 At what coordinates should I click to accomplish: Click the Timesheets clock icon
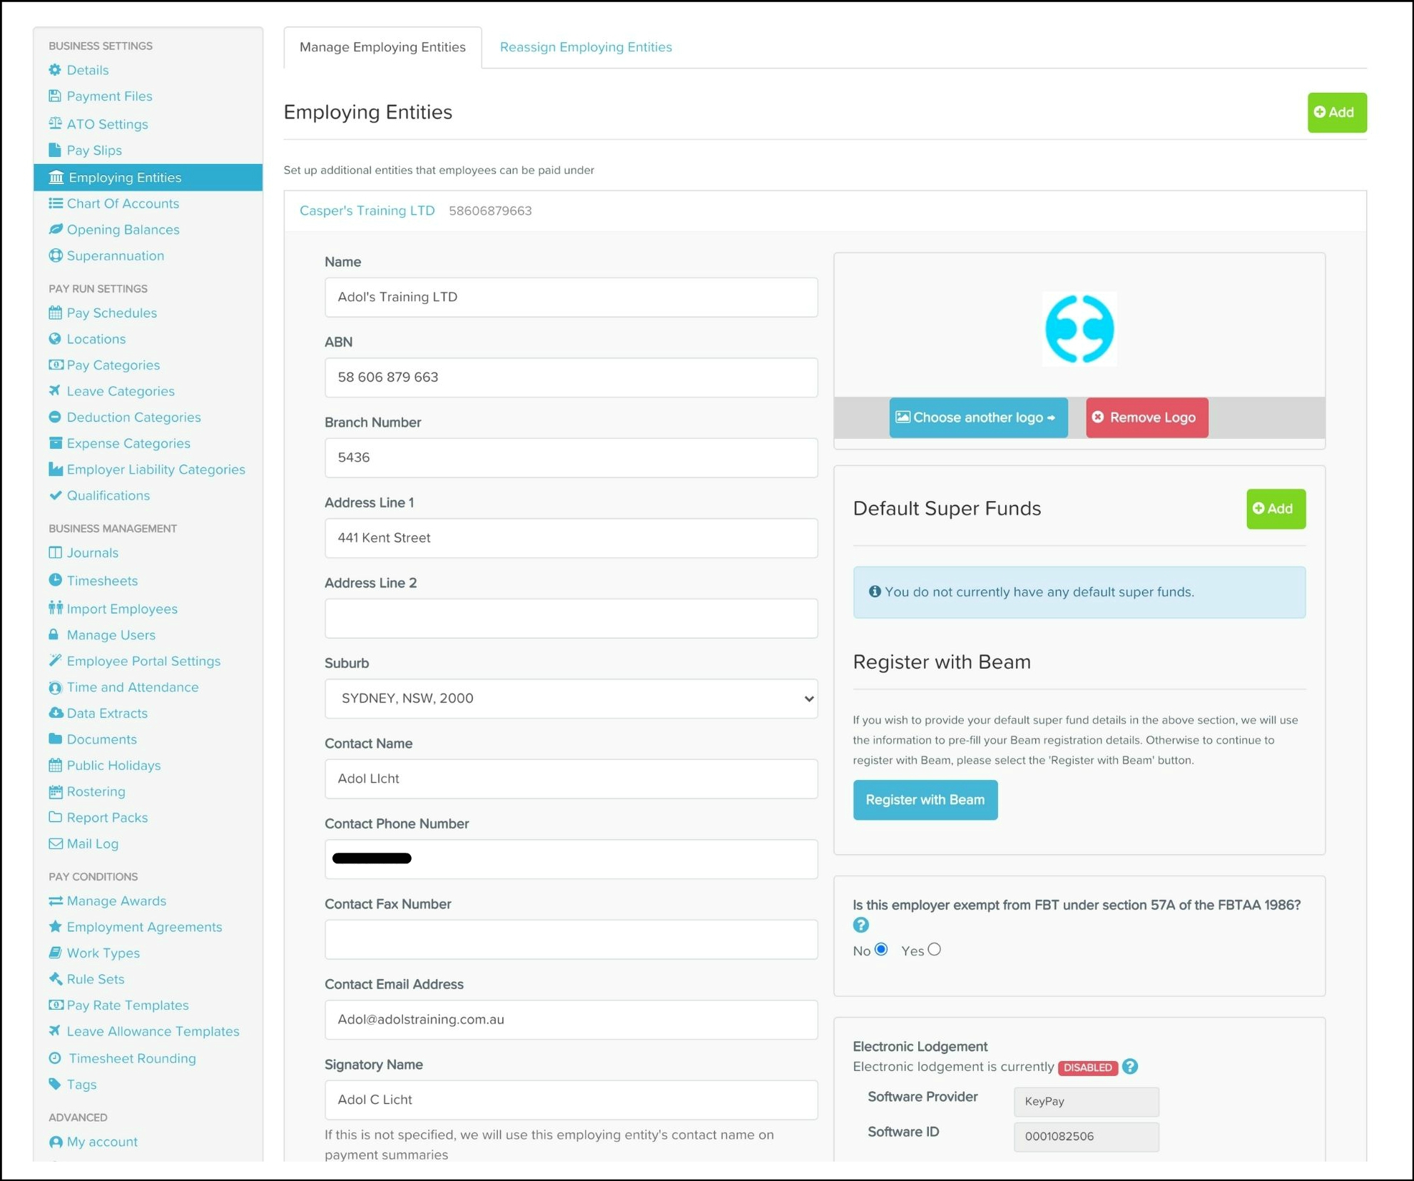[55, 580]
